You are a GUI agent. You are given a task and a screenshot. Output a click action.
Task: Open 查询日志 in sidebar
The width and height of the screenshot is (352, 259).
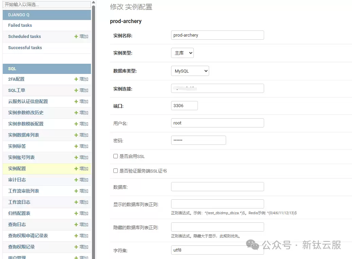17,224
